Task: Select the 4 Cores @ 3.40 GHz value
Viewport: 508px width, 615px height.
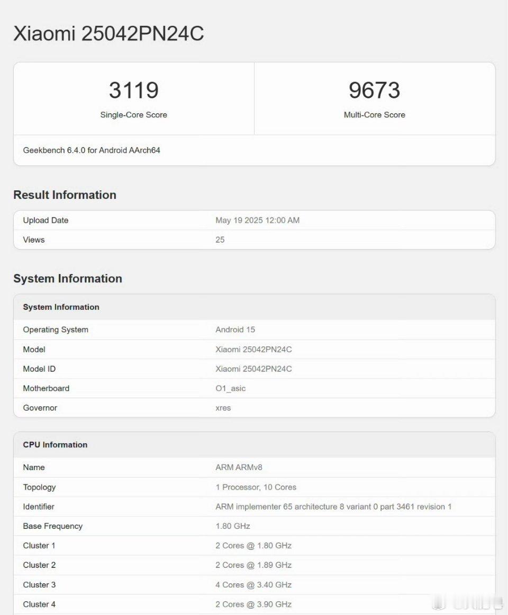Action: pos(253,585)
